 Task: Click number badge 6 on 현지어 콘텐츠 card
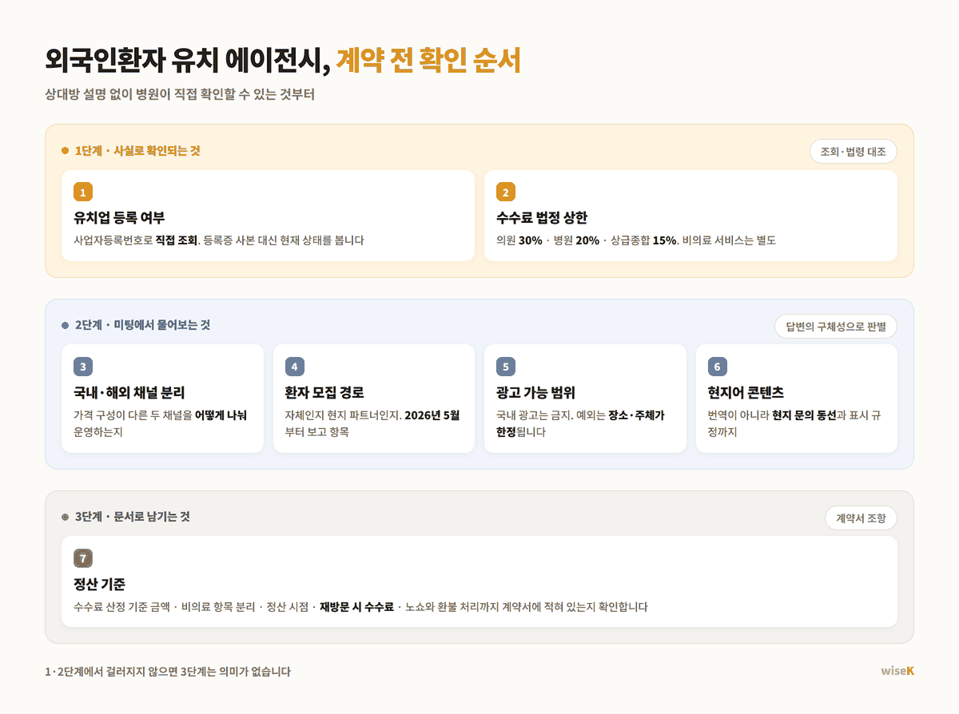(718, 367)
